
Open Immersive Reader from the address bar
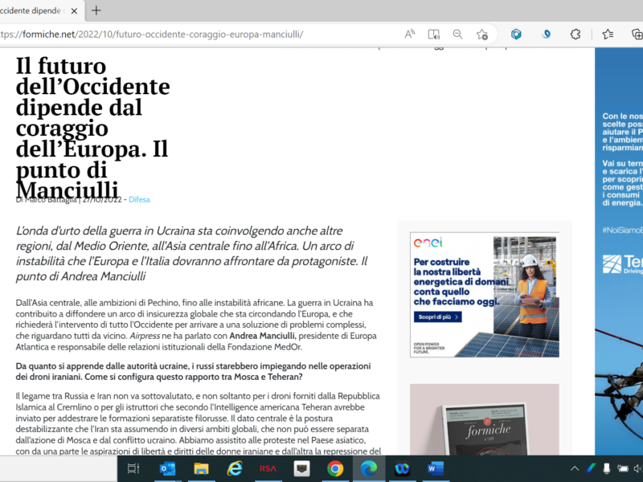(x=433, y=34)
